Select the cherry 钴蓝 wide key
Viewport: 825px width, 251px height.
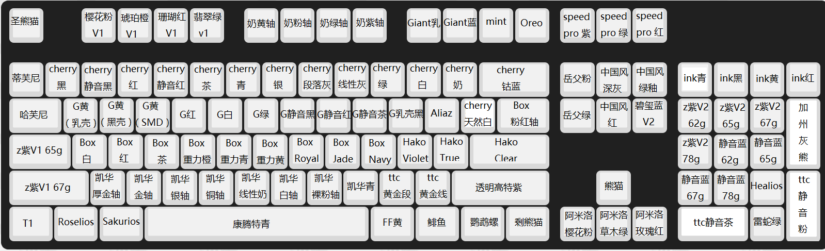514,79
